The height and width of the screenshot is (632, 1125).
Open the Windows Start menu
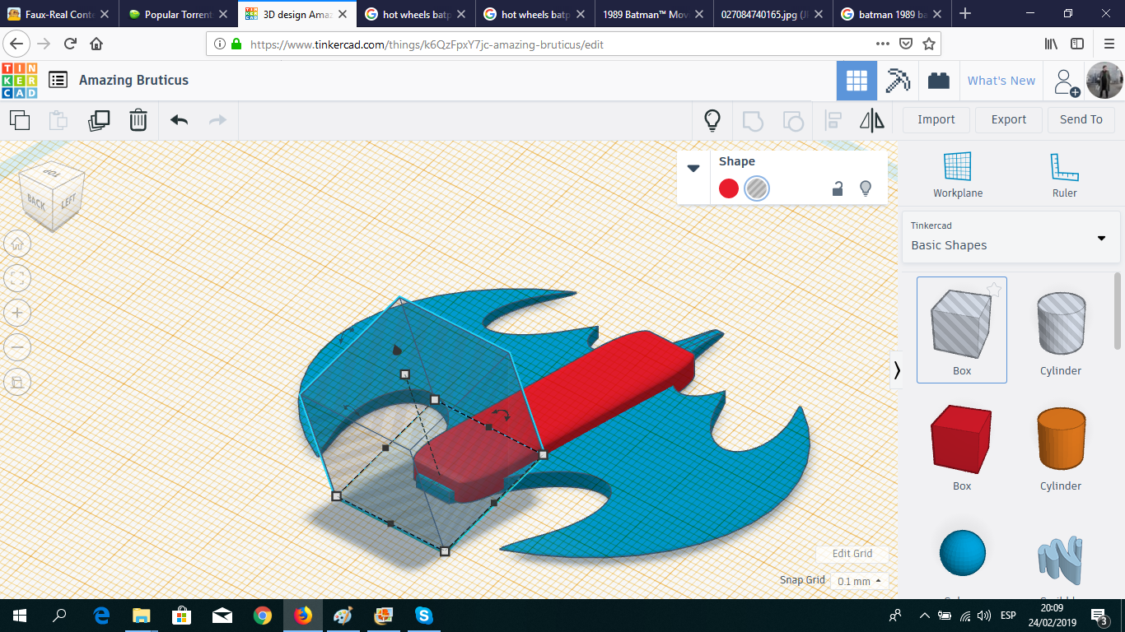click(x=20, y=616)
